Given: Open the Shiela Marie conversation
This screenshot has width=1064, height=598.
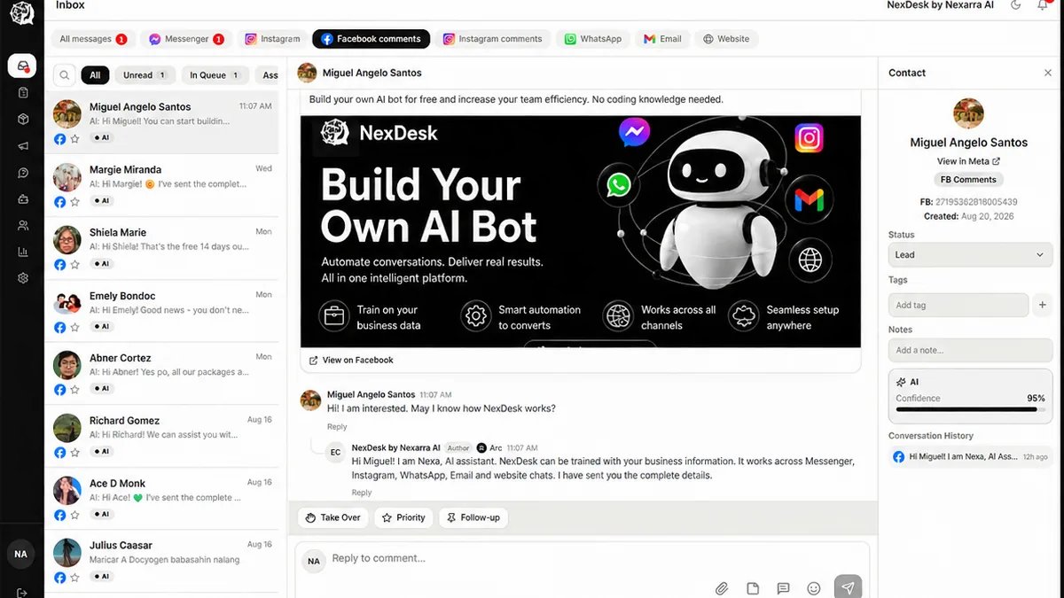Looking at the screenshot, I should 162,247.
